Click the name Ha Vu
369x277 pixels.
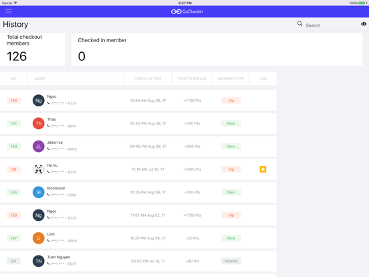point(52,165)
